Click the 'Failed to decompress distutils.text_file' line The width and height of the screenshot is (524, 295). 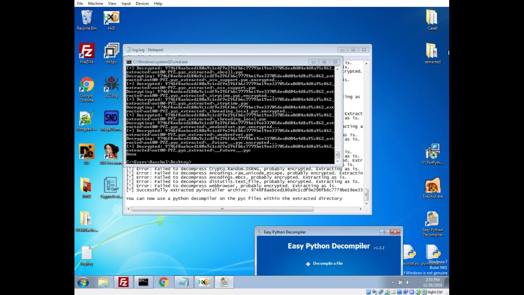243,182
